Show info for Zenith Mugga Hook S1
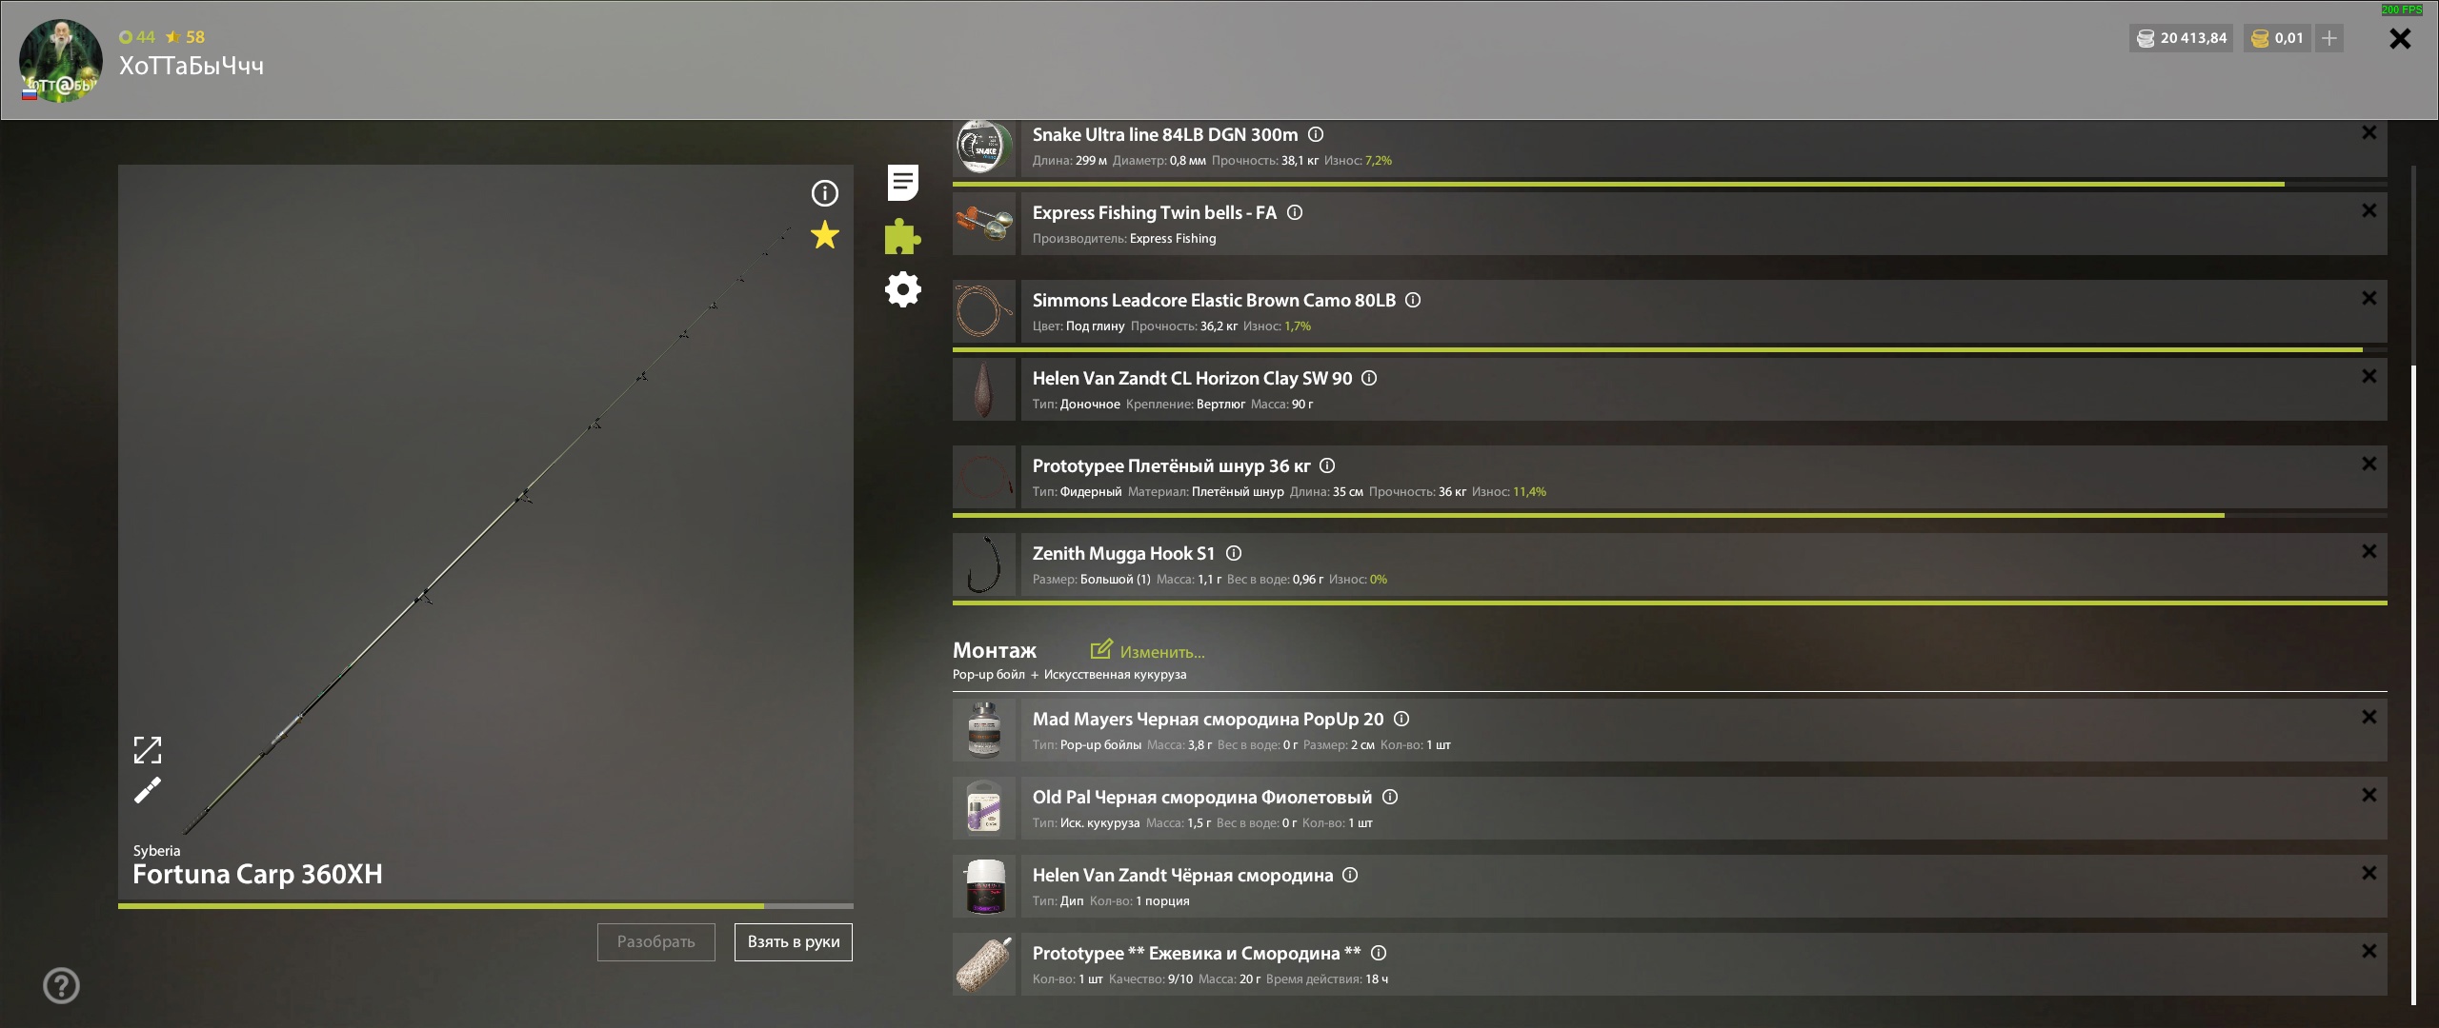This screenshot has height=1028, width=2439. [x=1234, y=553]
